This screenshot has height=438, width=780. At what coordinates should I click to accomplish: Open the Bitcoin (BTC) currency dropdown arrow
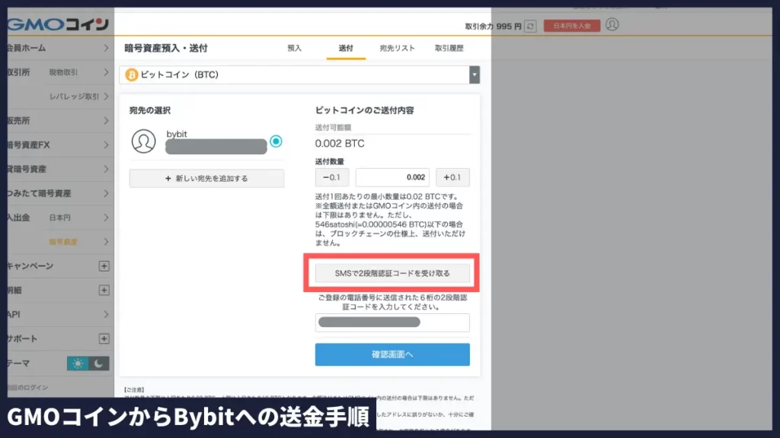[x=474, y=75]
